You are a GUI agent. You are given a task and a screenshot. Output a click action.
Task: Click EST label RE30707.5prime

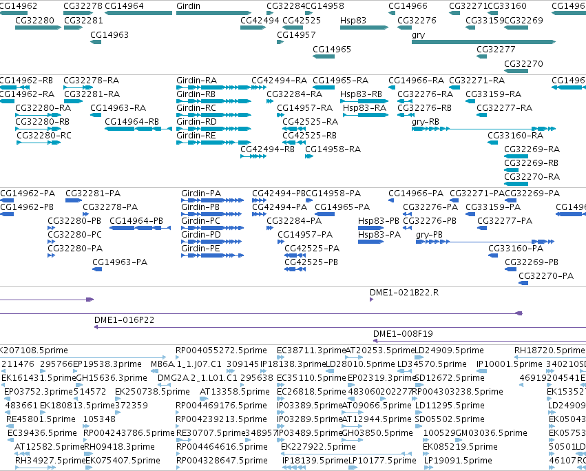click(x=211, y=433)
